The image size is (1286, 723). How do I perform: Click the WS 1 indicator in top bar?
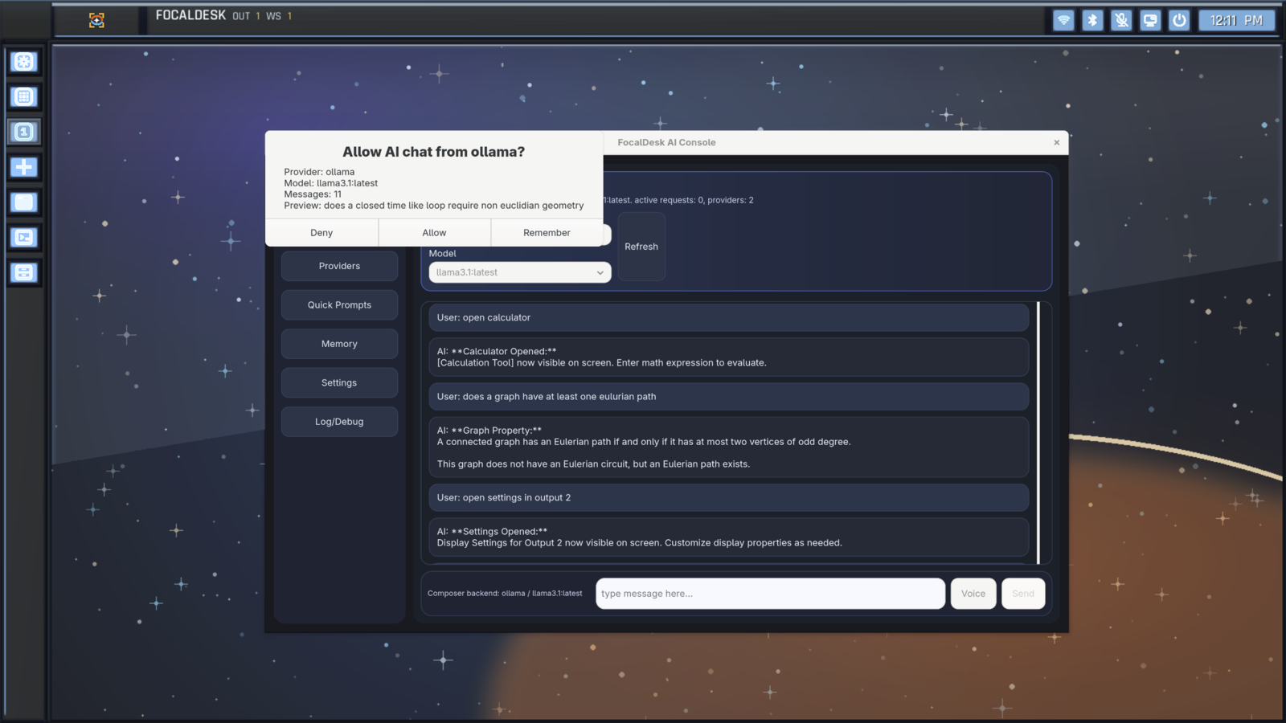point(278,16)
